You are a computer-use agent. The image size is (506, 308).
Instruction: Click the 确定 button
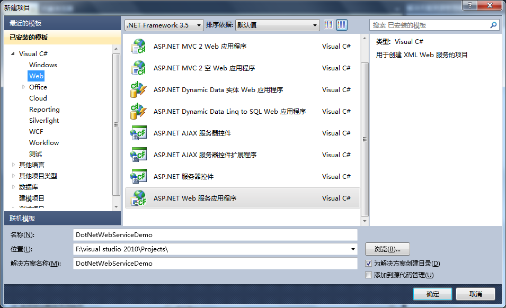[432, 294]
